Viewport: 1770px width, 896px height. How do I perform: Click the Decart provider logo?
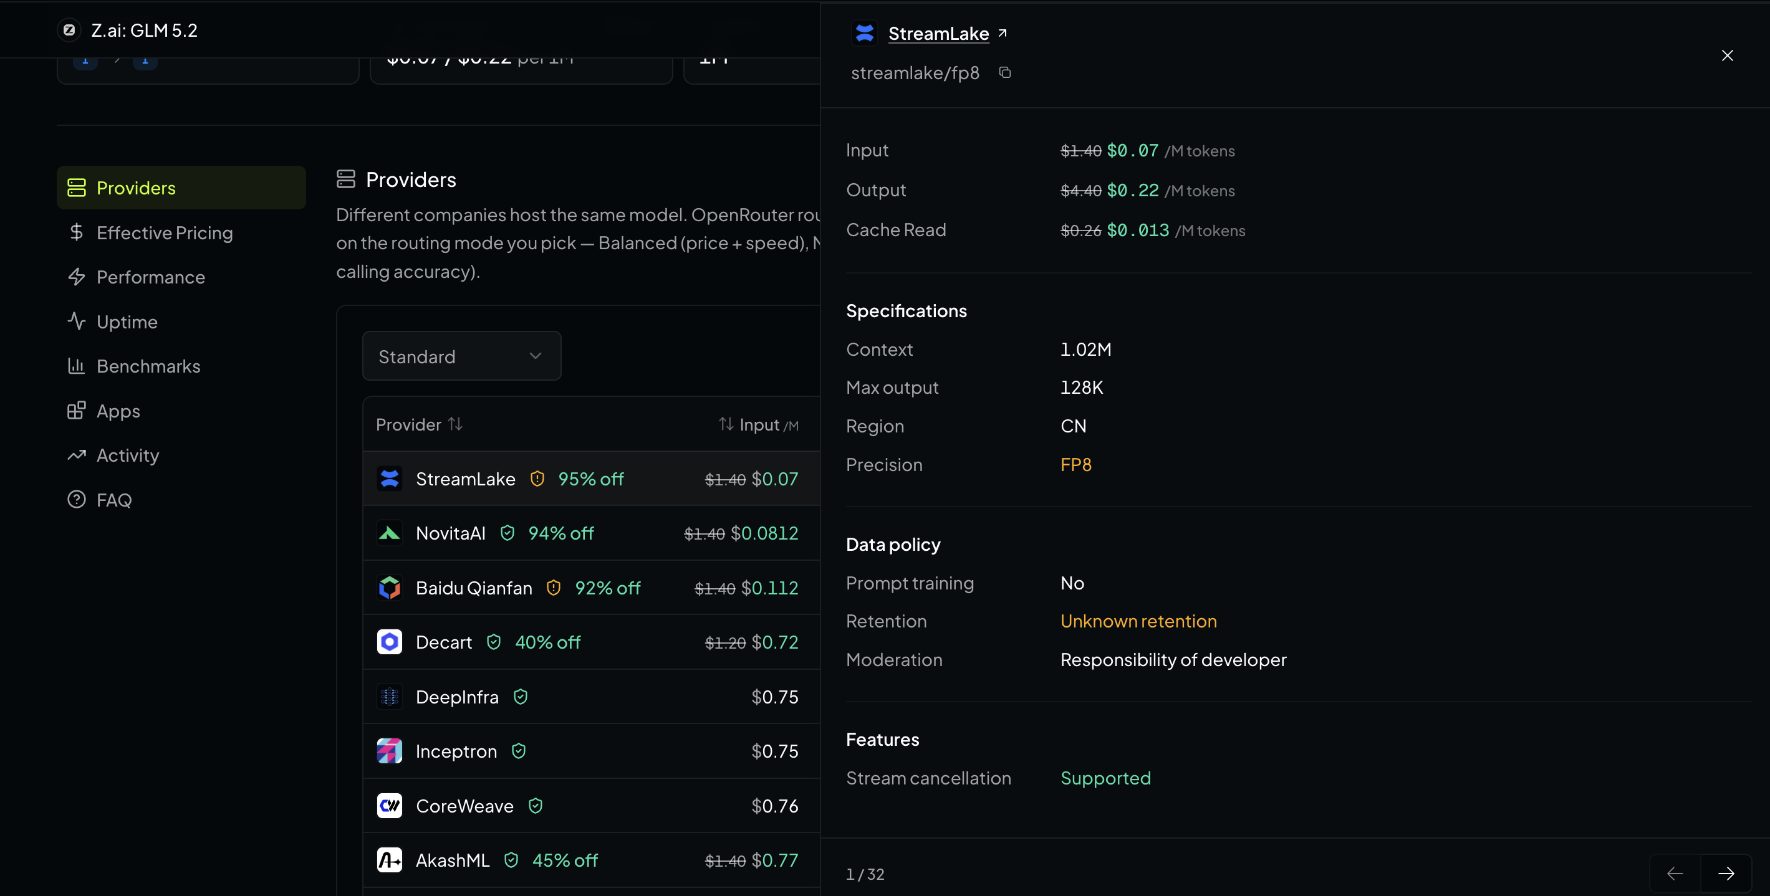pyautogui.click(x=390, y=642)
